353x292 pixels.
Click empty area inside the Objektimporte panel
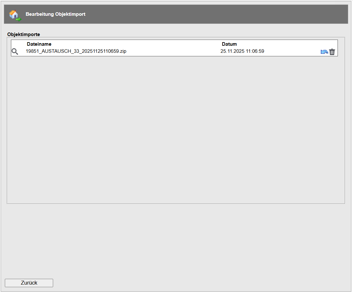(176, 129)
